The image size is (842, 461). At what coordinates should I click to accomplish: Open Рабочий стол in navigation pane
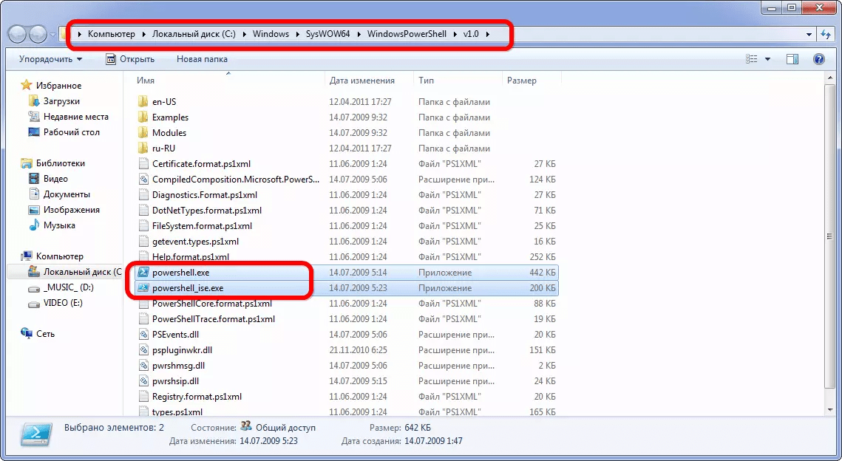[72, 132]
